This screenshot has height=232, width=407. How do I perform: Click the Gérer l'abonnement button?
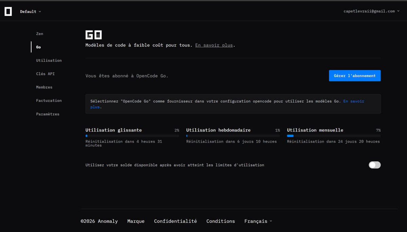pyautogui.click(x=355, y=76)
